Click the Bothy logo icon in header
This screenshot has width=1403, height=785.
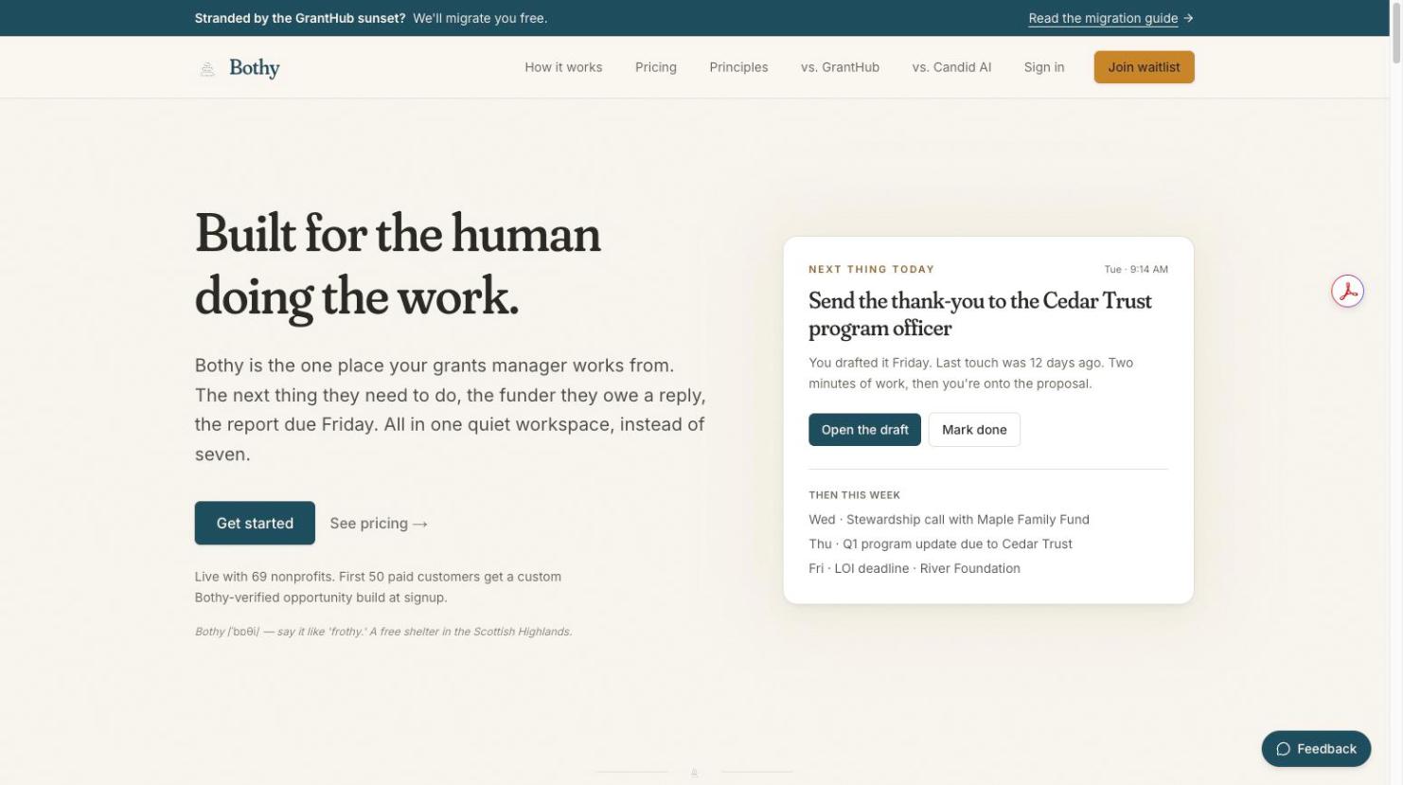tap(207, 68)
